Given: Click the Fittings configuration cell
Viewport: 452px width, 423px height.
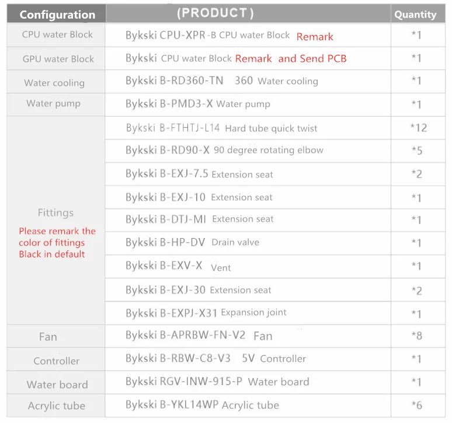Looking at the screenshot, I should pos(56,221).
